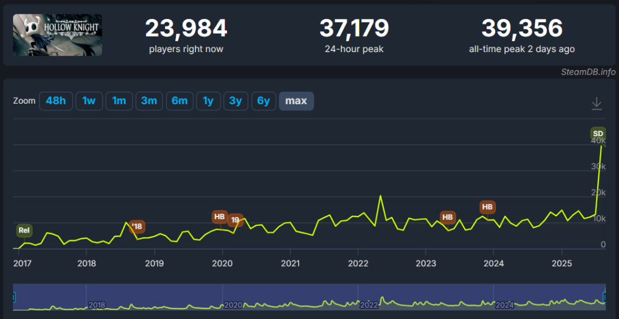
Task: Grab the right navigator range handle
Action: click(x=605, y=297)
